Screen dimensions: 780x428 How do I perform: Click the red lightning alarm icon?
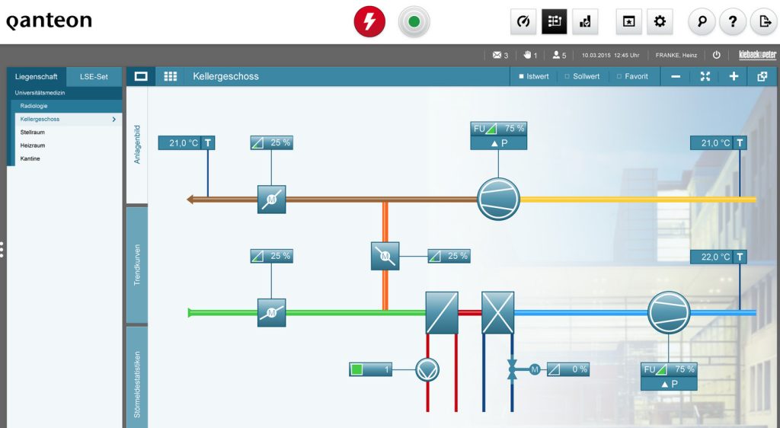pyautogui.click(x=369, y=22)
